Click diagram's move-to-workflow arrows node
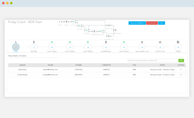Image resolution: width=194 pixels, height=118 pixels. click(116, 30)
